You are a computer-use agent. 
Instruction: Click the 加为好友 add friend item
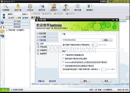tap(70, 14)
